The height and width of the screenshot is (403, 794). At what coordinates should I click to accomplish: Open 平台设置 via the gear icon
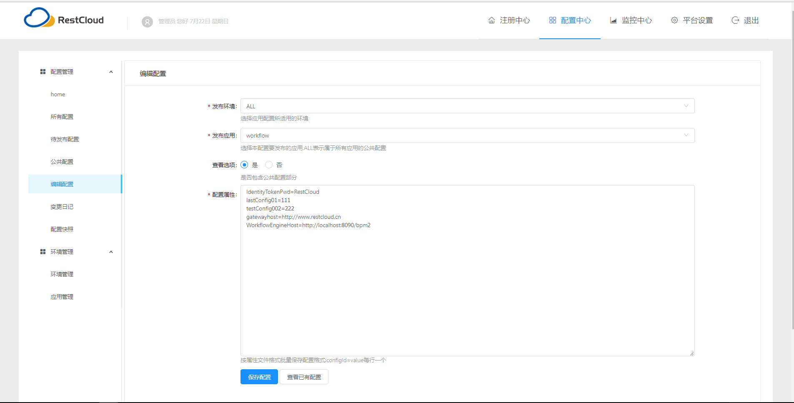(x=674, y=20)
